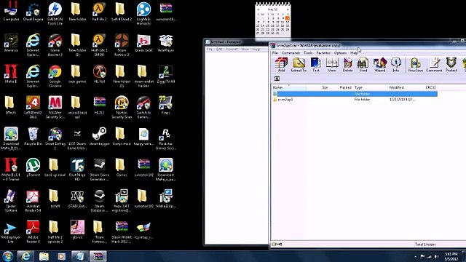This screenshot has width=466, height=262.
Task: Open the Favorites menu in WinRAR
Action: click(x=323, y=53)
